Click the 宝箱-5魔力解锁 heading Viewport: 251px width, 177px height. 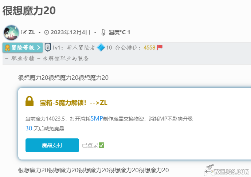point(74,103)
